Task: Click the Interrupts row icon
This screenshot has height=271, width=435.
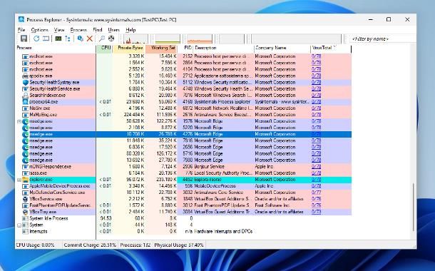Action: [26, 231]
